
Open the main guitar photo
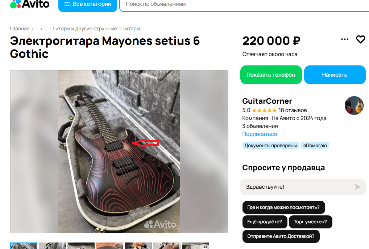pos(119,151)
